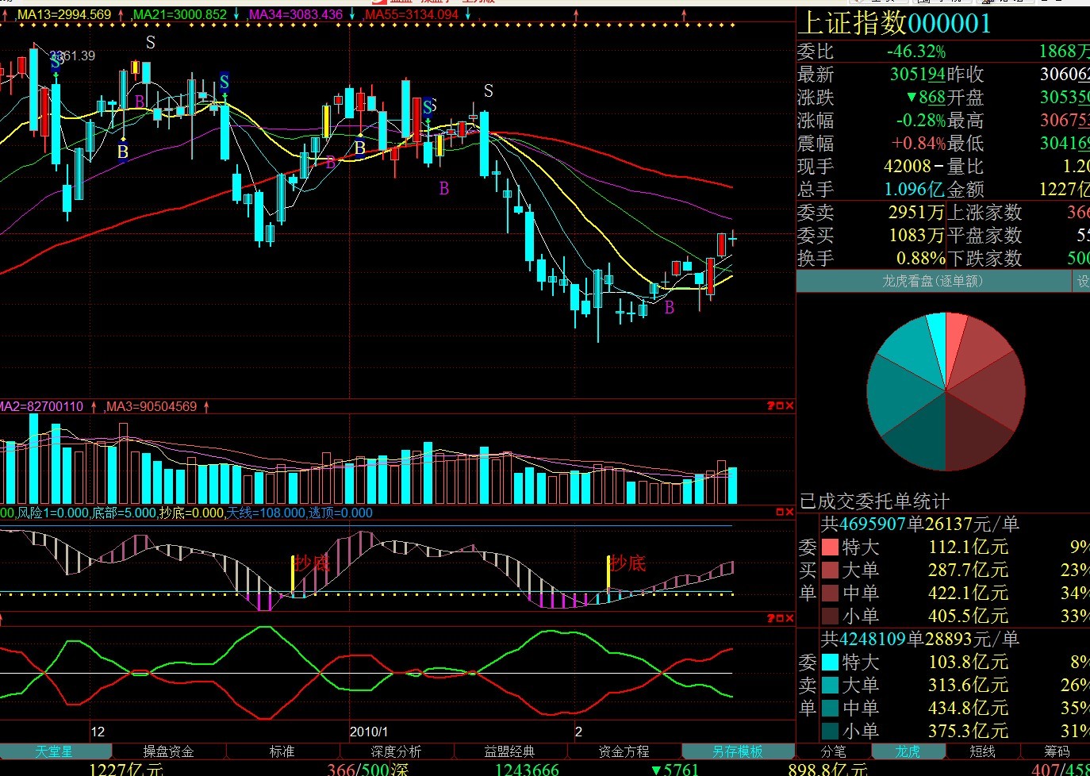Image resolution: width=1090 pixels, height=776 pixels.
Task: Close the 抄底 indicator panel
Action: click(789, 513)
